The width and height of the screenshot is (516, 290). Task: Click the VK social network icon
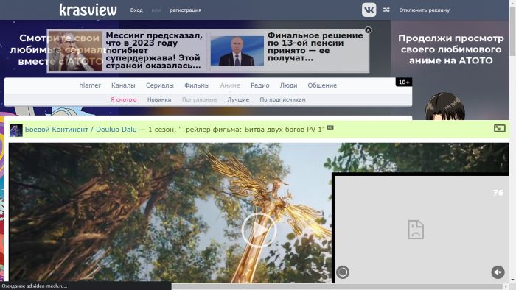pyautogui.click(x=369, y=10)
